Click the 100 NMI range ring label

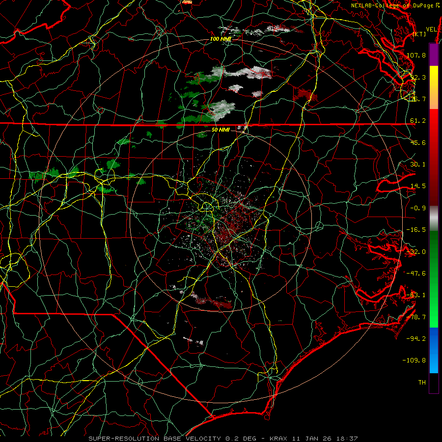coord(221,39)
